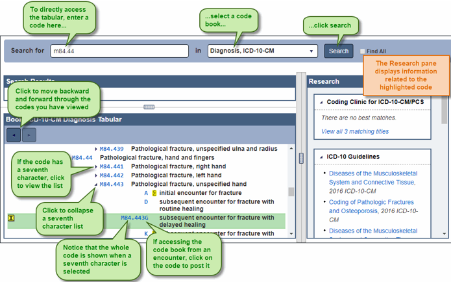451x282 pixels.
Task: Click code link M84.443
Action: tap(112, 185)
